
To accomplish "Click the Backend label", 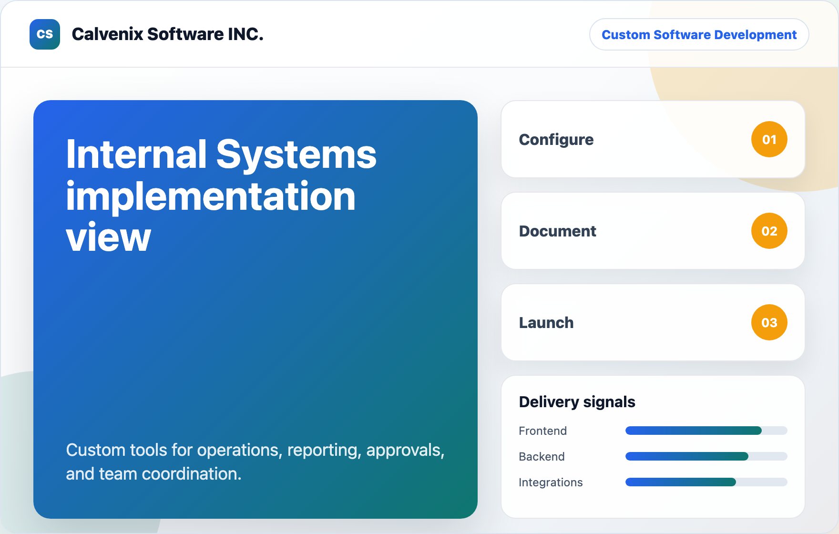I will coord(542,456).
